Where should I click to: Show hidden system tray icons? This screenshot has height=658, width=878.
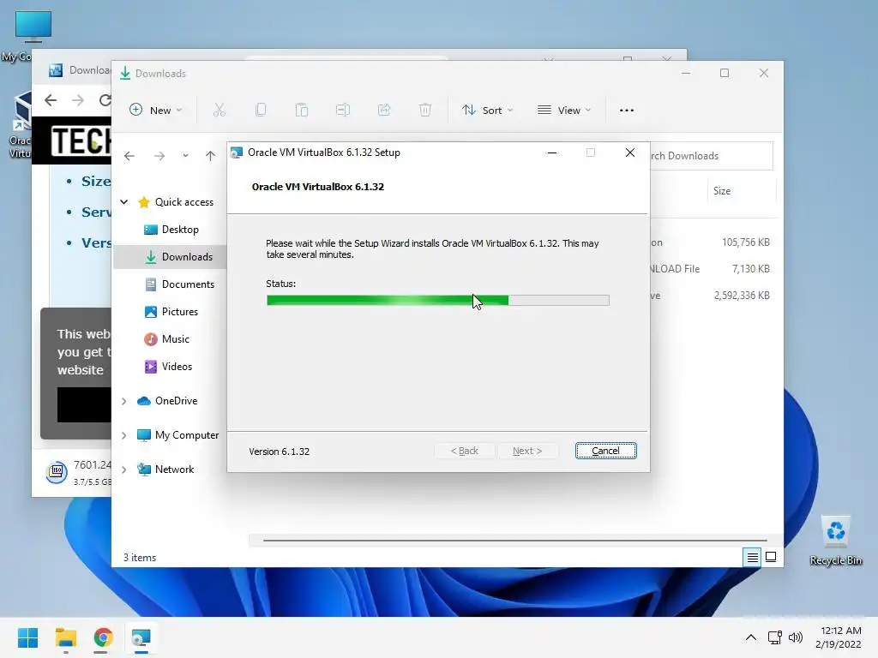[x=751, y=637]
